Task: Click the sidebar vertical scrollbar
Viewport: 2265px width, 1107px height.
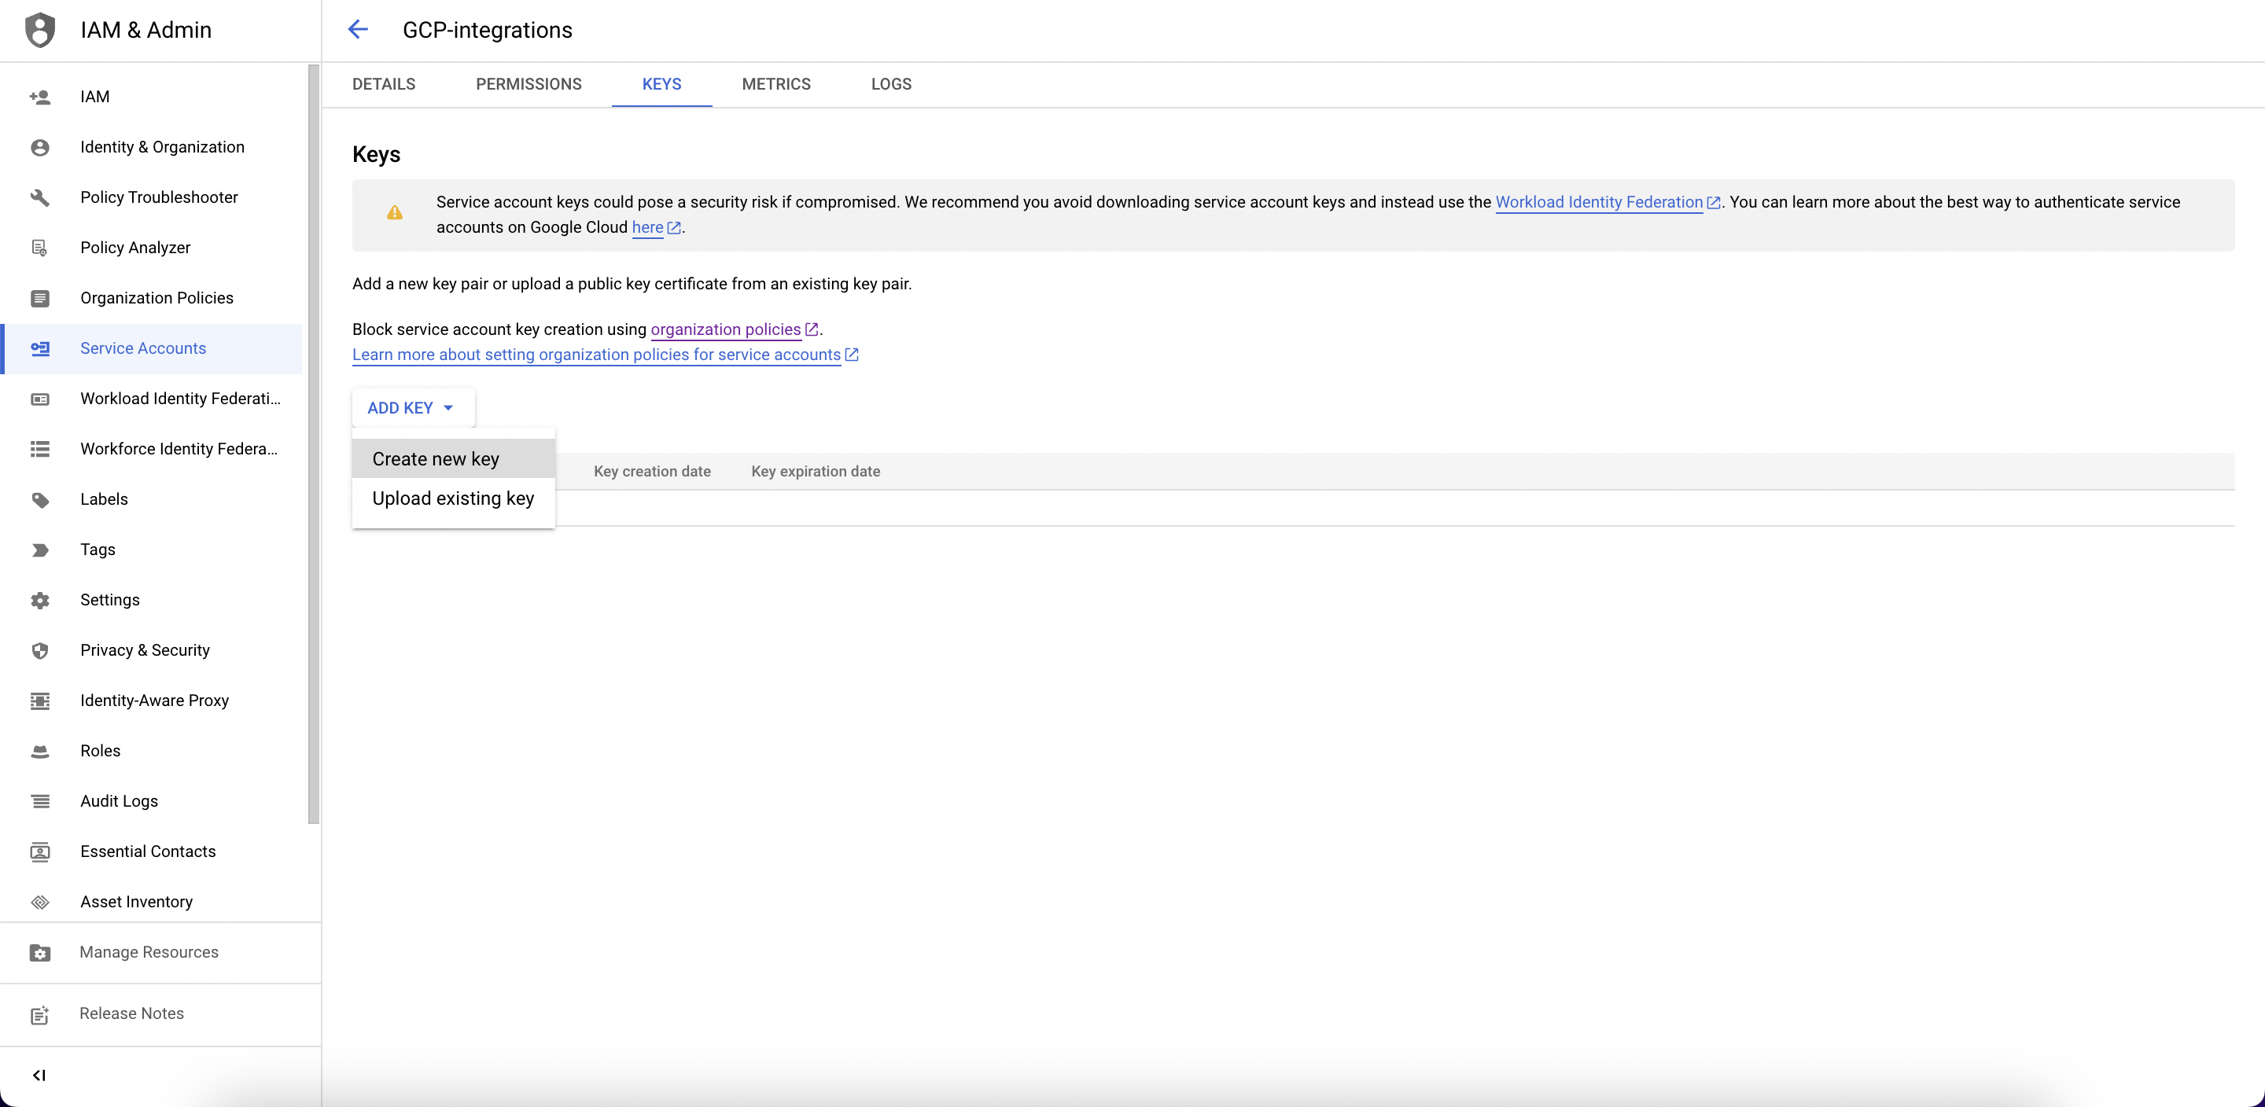Action: 314,444
